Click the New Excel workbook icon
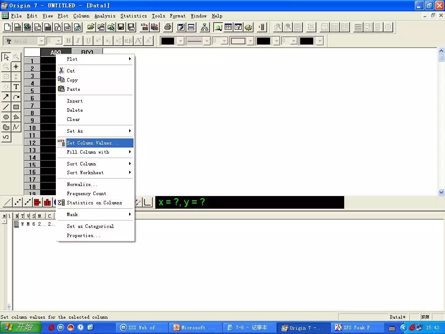Screen dimensions: 445x334 27,27
